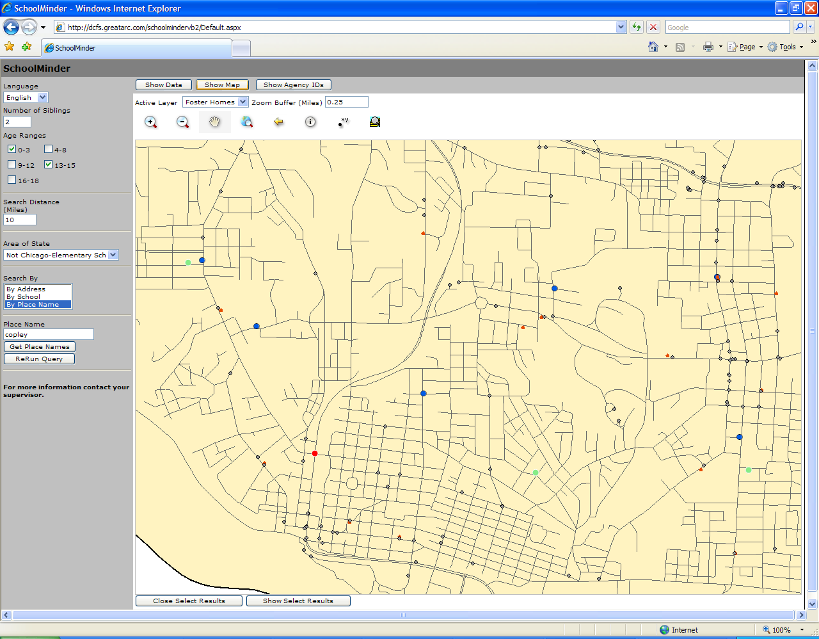Click the Zoom Buffer miles input field
The width and height of the screenshot is (819, 639).
[346, 102]
